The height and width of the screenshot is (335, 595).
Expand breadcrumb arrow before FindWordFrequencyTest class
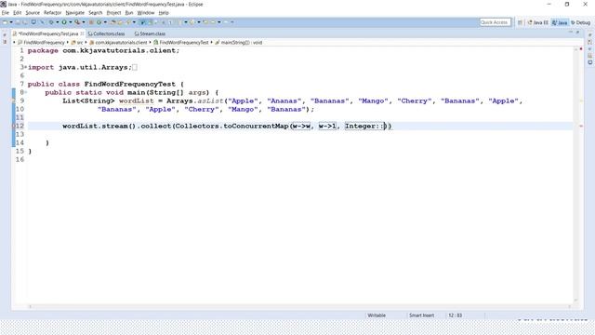tap(150, 43)
